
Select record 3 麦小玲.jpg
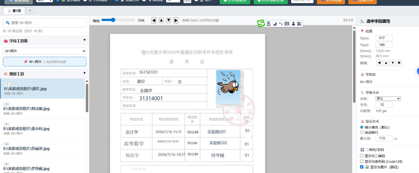click(43, 129)
